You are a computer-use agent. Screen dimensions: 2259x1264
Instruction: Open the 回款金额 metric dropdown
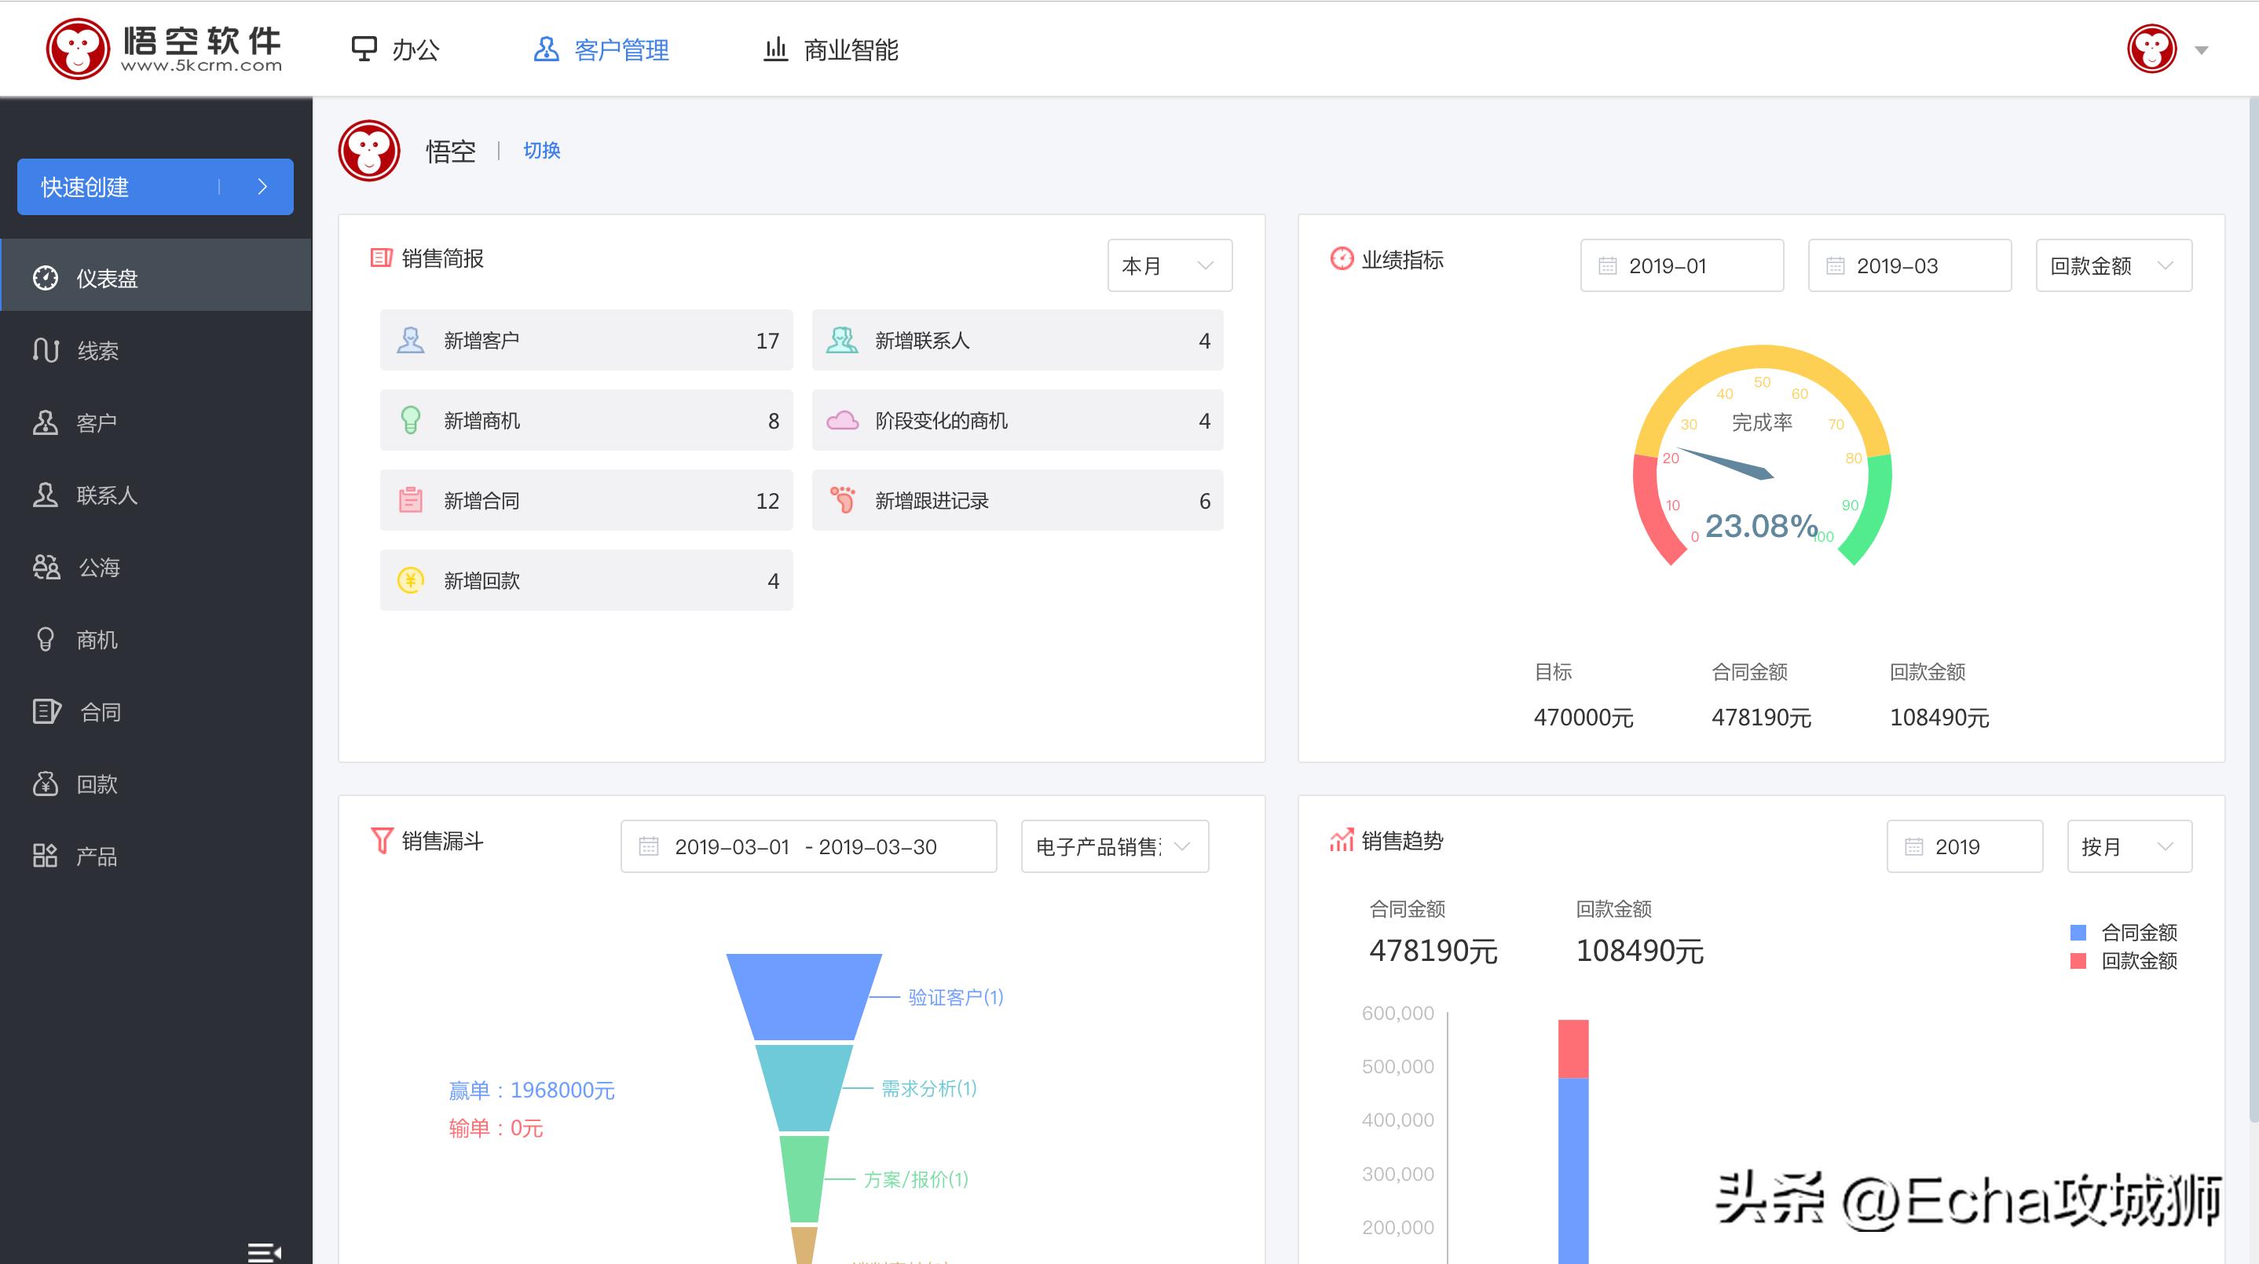[2114, 265]
